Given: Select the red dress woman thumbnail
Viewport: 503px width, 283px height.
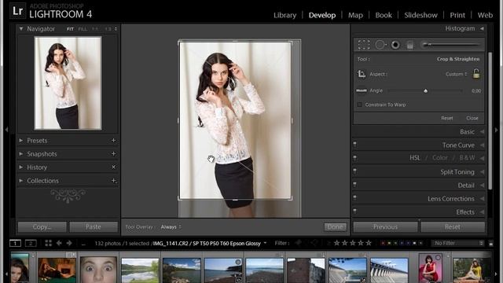Looking at the screenshot, I should tap(430, 268).
